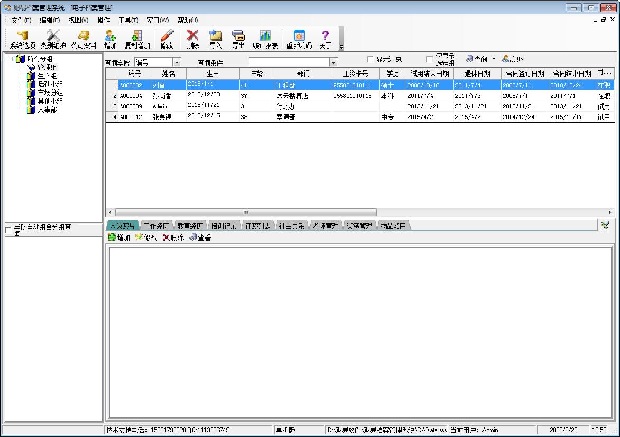Click the grid scroll left arrow

(x=110, y=212)
